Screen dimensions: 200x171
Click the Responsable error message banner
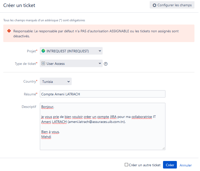tap(99, 33)
